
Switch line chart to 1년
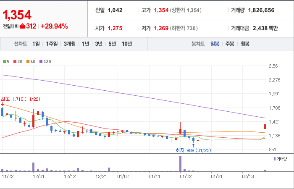[85, 44]
